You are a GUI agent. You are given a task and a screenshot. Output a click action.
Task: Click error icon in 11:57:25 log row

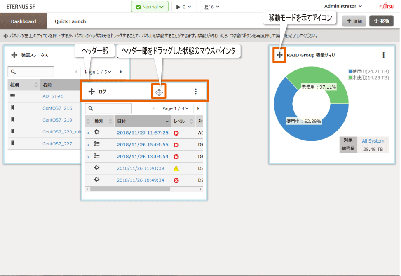pyautogui.click(x=176, y=133)
